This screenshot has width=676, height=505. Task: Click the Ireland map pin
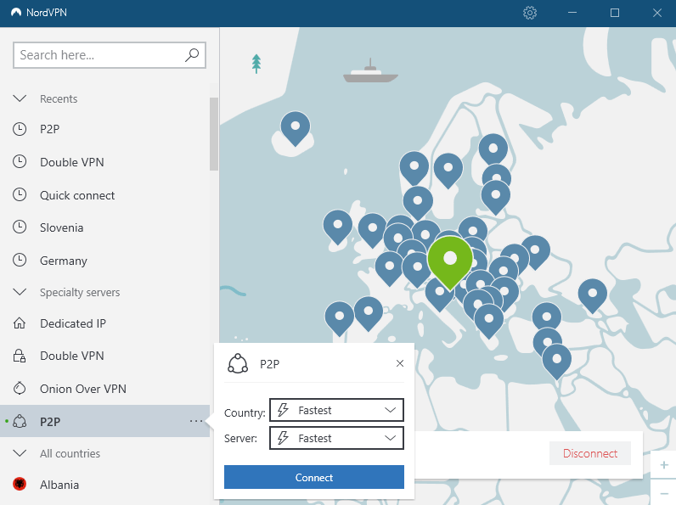(x=337, y=227)
